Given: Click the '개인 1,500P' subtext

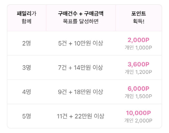Looking at the screenshot, I should 138,96.
